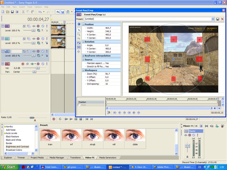Create a new project from main toolbar

coord(3,12)
